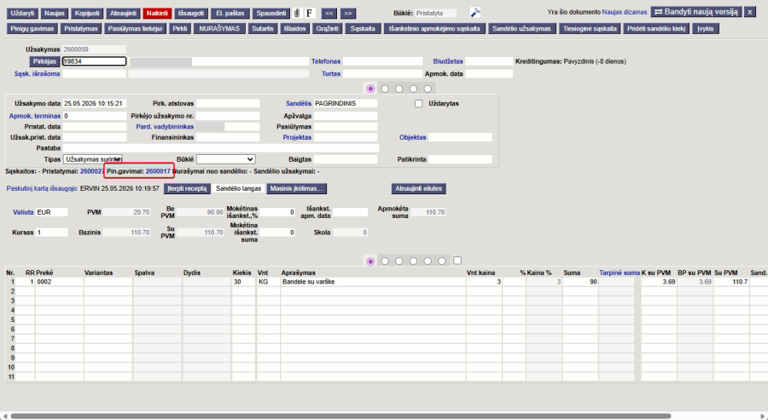The height and width of the screenshot is (420, 768).
Task: Open Pasiūlymas tiekėjui action
Action: pyautogui.click(x=135, y=29)
